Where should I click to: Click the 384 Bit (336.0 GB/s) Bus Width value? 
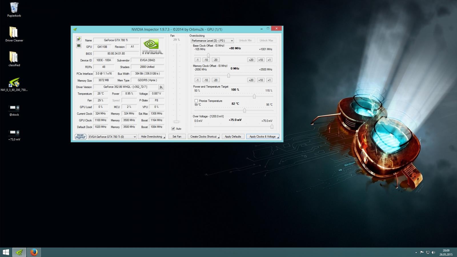[147, 73]
